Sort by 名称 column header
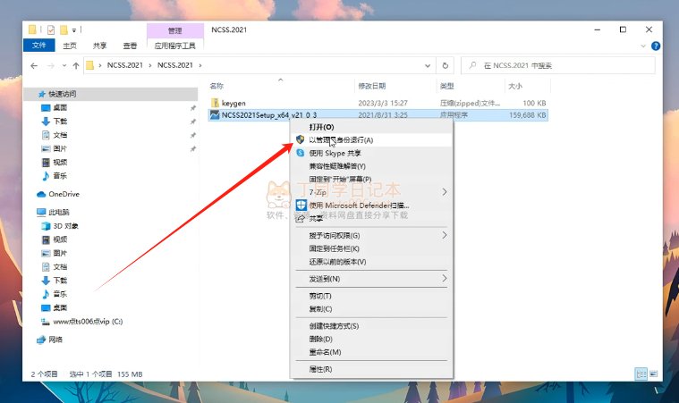The height and width of the screenshot is (403, 679). coord(216,86)
